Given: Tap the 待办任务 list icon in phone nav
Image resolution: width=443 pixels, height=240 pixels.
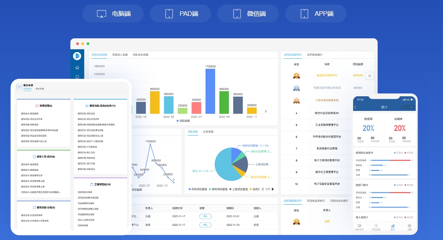Looking at the screenshot, I should click(x=376, y=226).
